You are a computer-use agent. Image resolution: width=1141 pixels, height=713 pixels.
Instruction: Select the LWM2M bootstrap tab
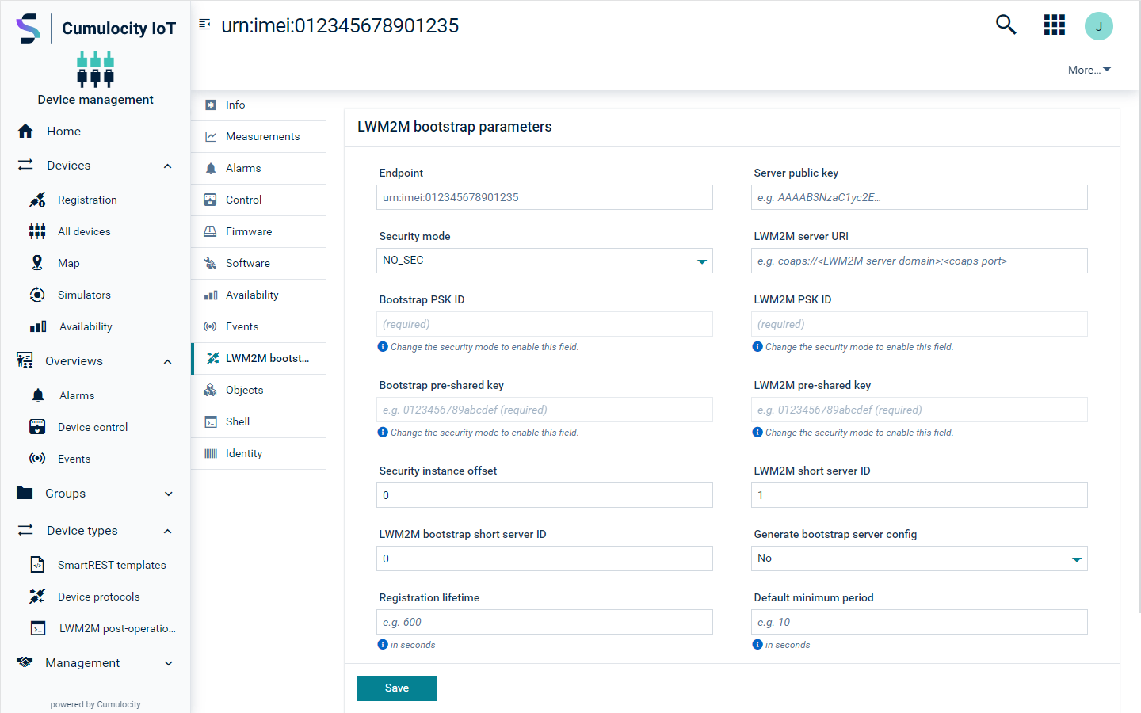point(258,358)
